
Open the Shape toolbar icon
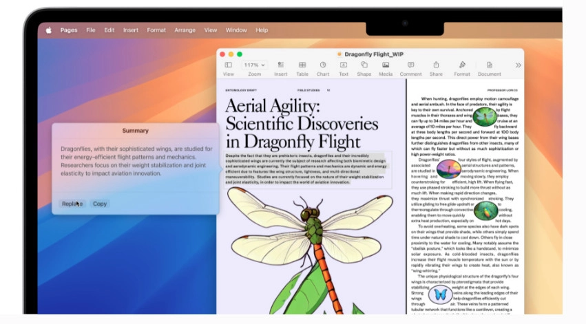tap(364, 65)
